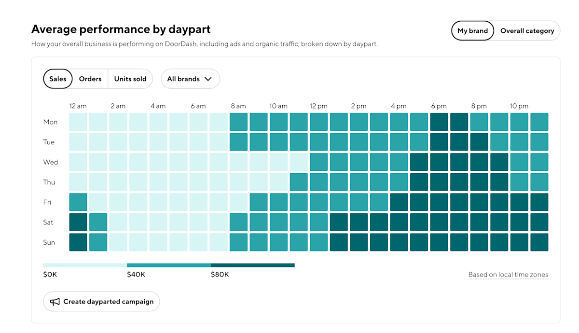579x333 pixels.
Task: Click the 10 am column label
Action: tap(278, 106)
